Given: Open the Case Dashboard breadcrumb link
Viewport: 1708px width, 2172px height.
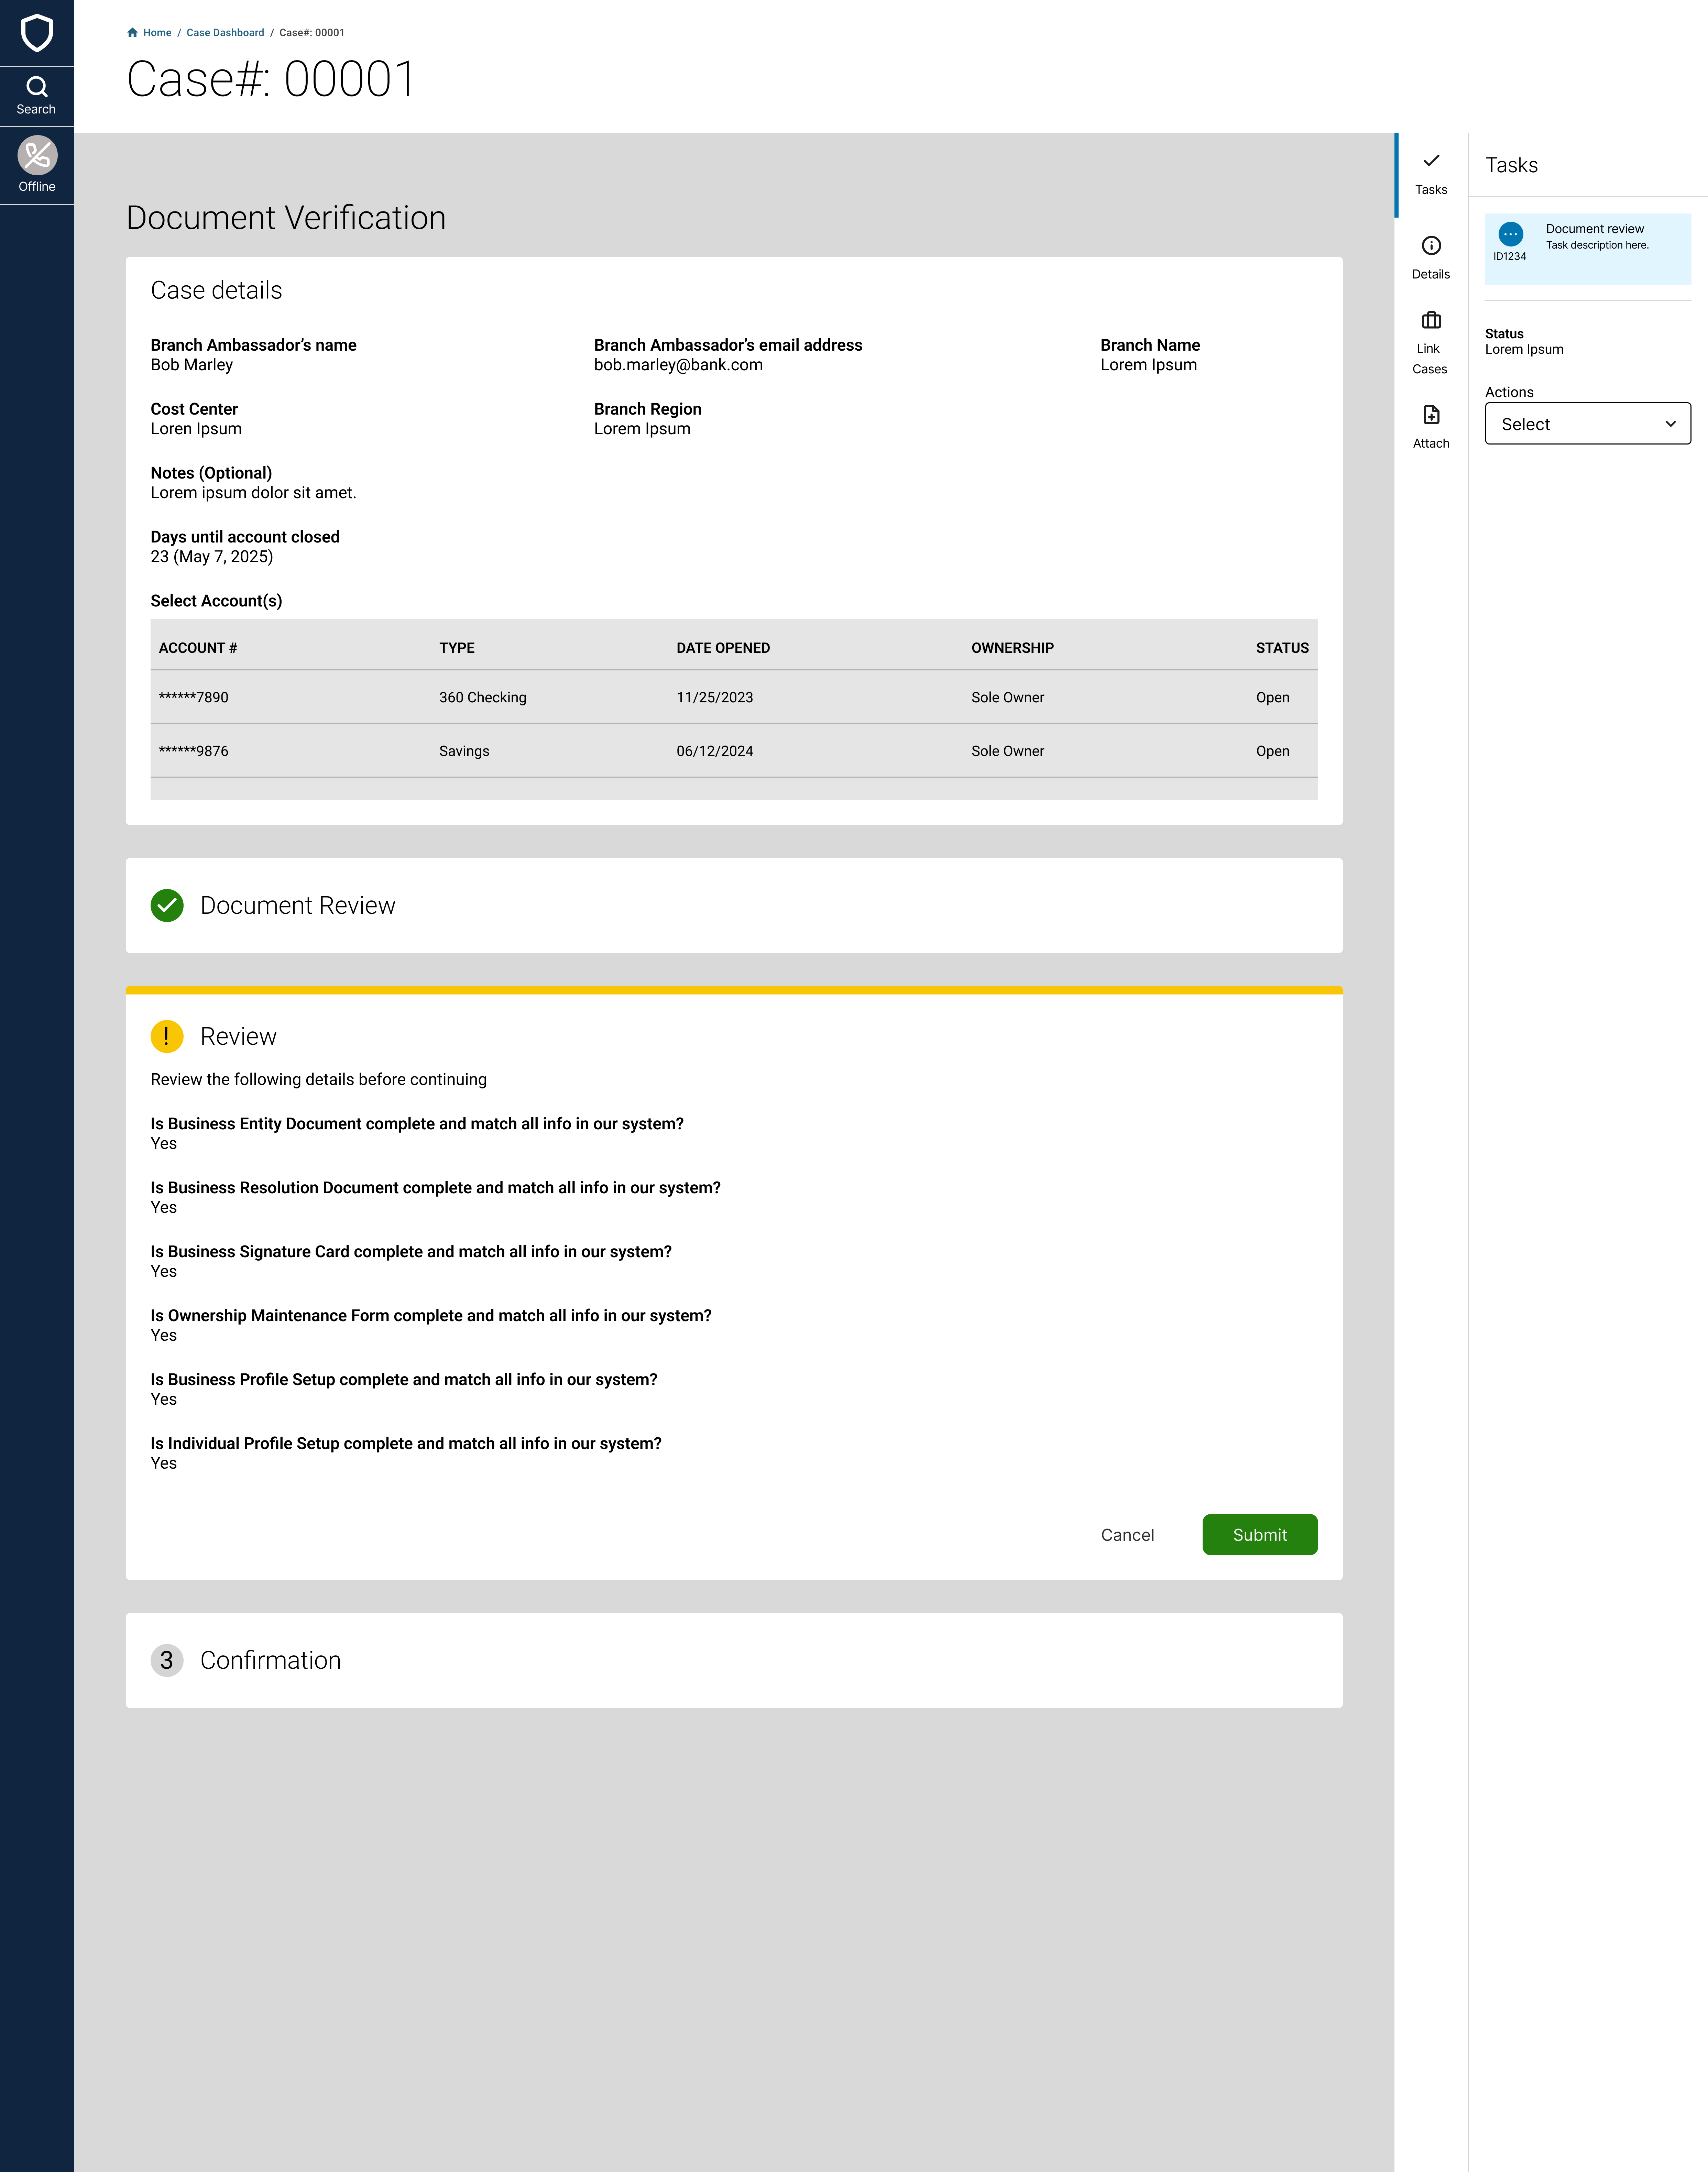Looking at the screenshot, I should 225,33.
